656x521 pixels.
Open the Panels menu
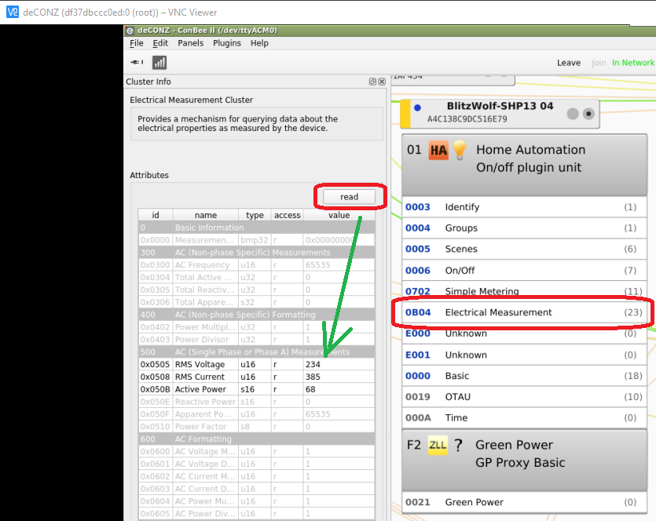pos(190,43)
